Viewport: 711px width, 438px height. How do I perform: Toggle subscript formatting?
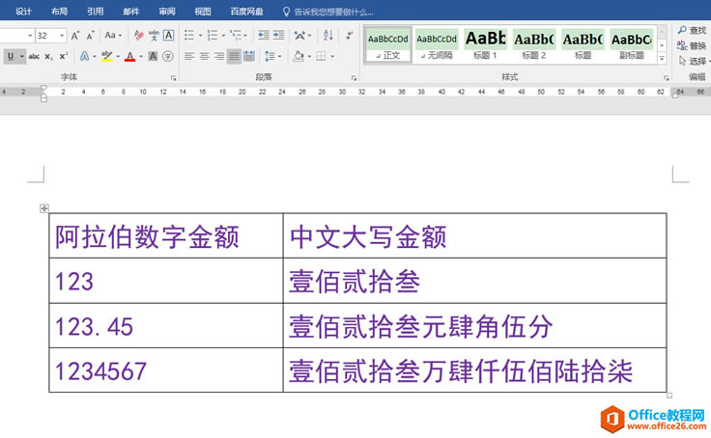(48, 56)
